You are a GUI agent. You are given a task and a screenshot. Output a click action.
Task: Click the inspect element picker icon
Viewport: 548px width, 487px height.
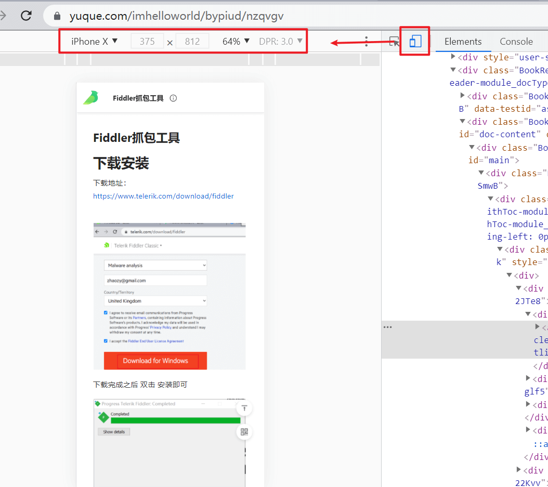point(394,42)
